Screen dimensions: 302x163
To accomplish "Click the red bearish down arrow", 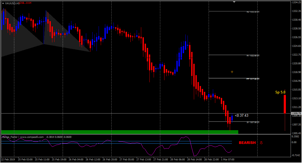I will coord(261,143).
